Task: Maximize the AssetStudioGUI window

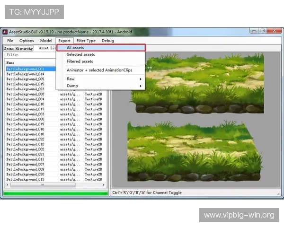Action: pyautogui.click(x=263, y=31)
